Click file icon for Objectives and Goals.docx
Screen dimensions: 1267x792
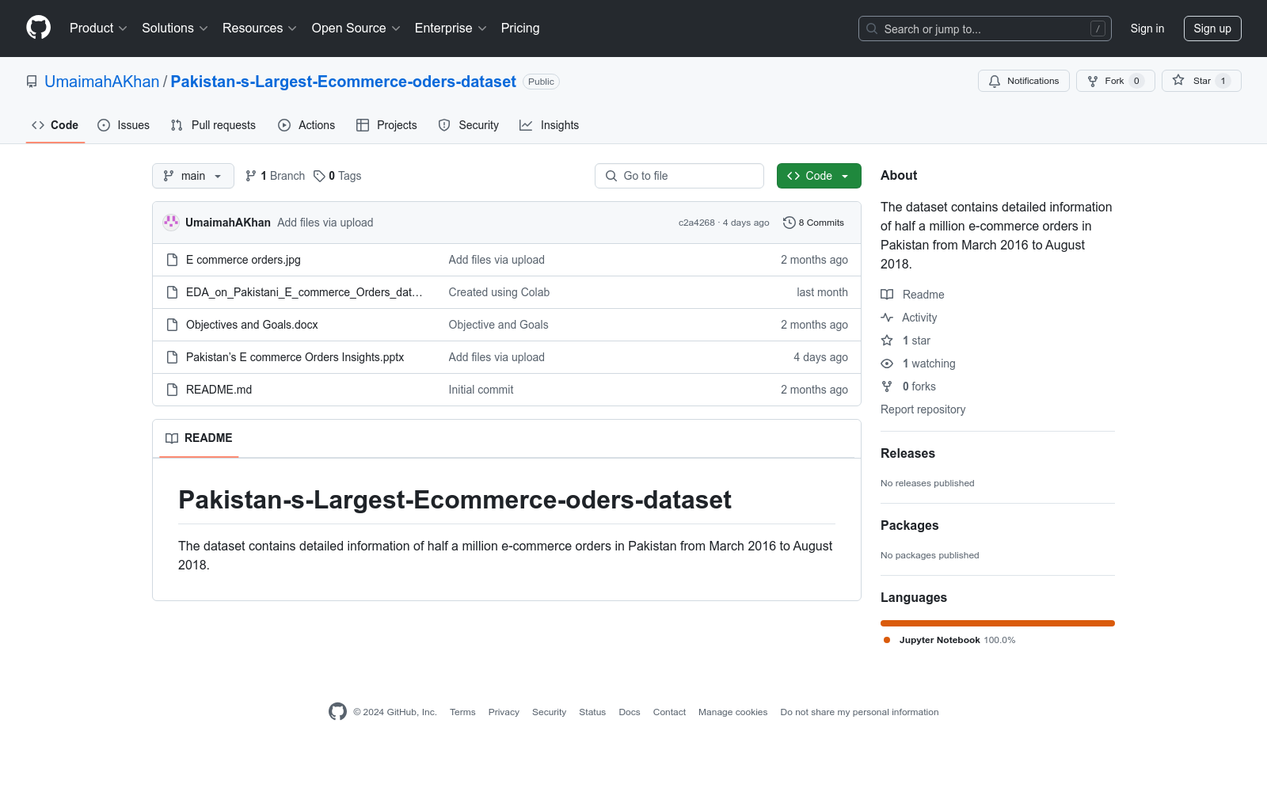point(172,325)
